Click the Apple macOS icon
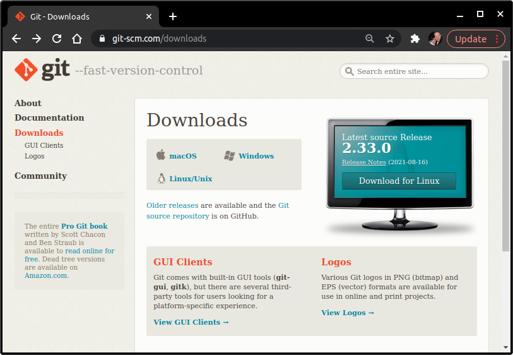Screen dimensions: 513x355 pyautogui.click(x=161, y=155)
